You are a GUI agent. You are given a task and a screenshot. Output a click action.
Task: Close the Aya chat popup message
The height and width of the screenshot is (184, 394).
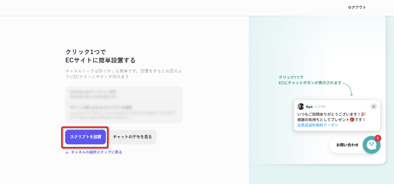pos(374,107)
